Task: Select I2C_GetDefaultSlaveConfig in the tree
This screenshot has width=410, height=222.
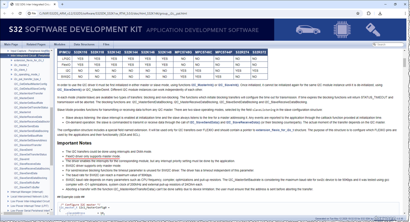Action: (x=30, y=89)
